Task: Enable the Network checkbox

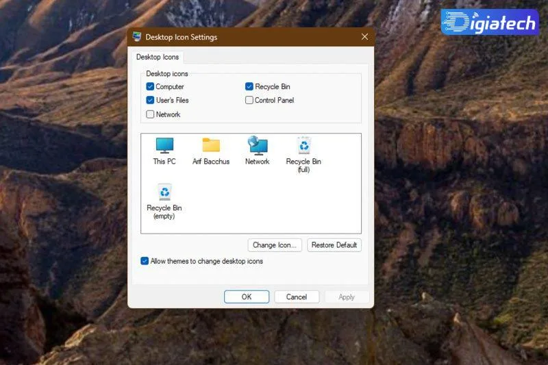Action: pyautogui.click(x=150, y=114)
